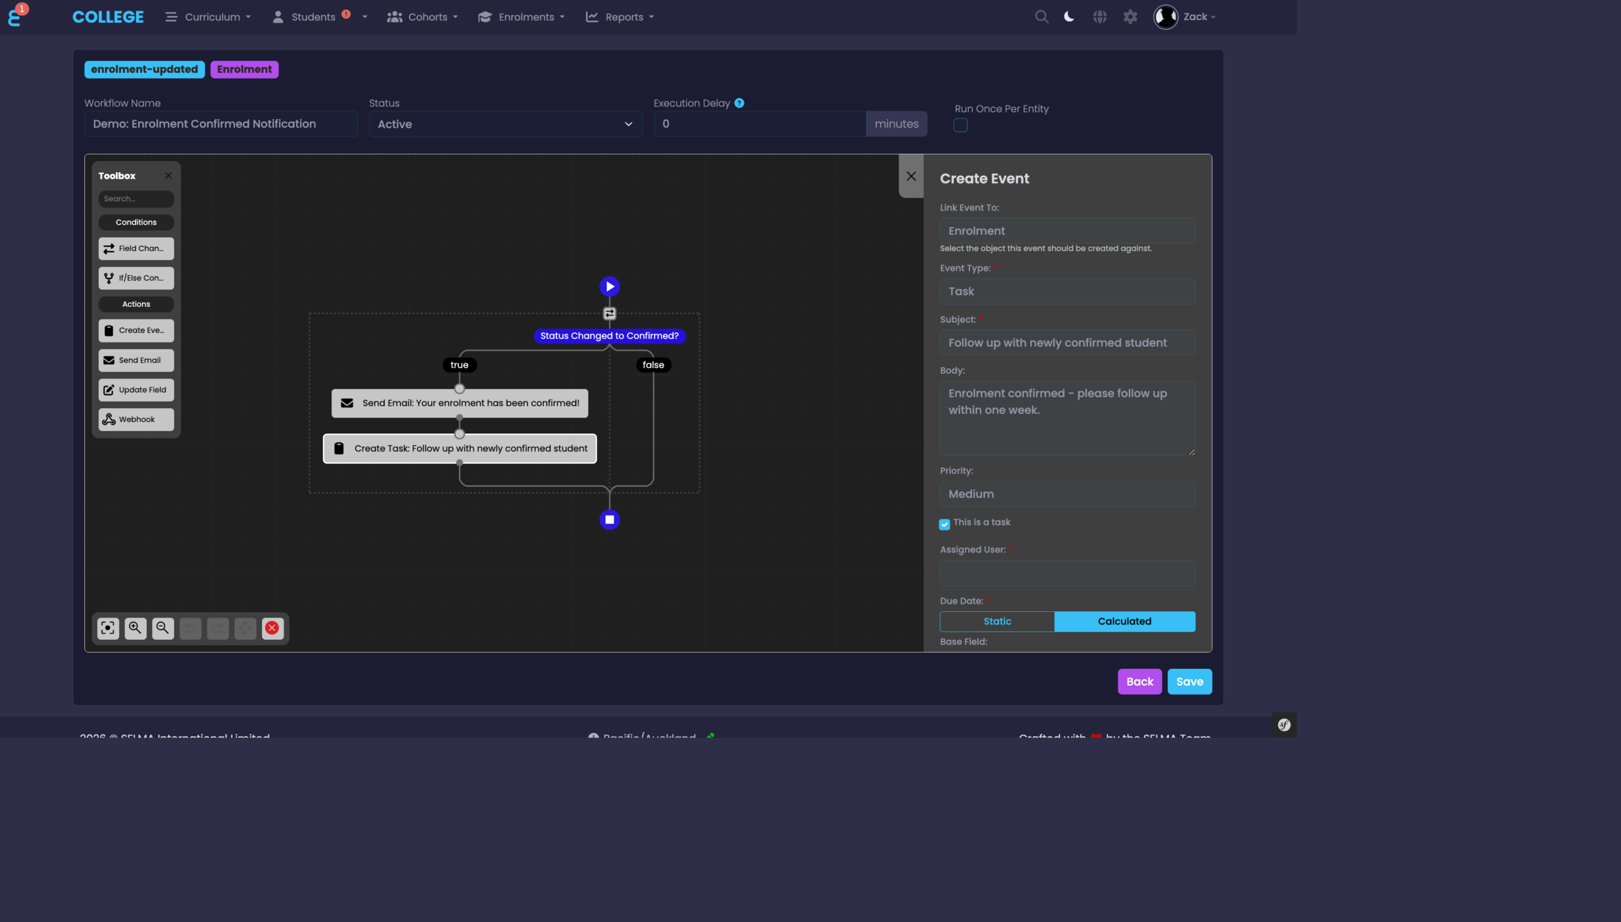Click the fit-to-view canvas icon
The height and width of the screenshot is (922, 1621).
(108, 628)
